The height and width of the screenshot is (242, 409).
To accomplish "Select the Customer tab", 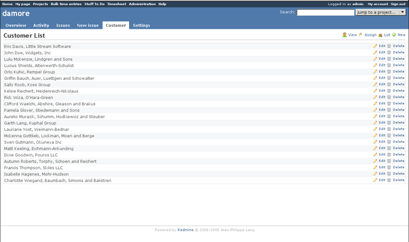I will click(x=116, y=26).
